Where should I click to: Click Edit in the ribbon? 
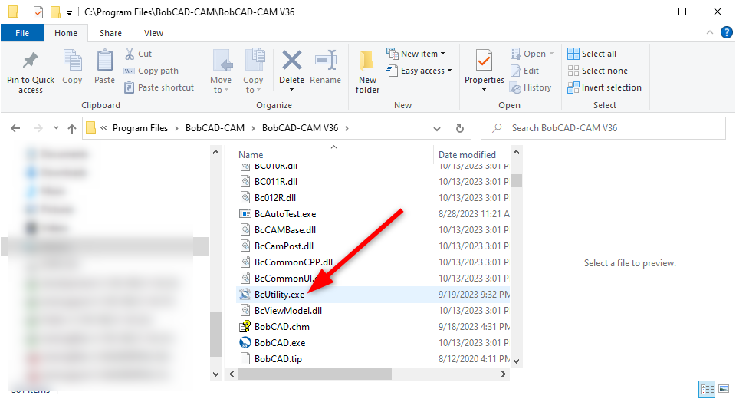(524, 71)
